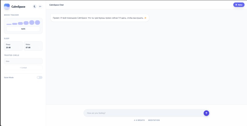Click the 'Quiet Mode' label text
Image resolution: width=247 pixels, height=126 pixels.
[9, 78]
